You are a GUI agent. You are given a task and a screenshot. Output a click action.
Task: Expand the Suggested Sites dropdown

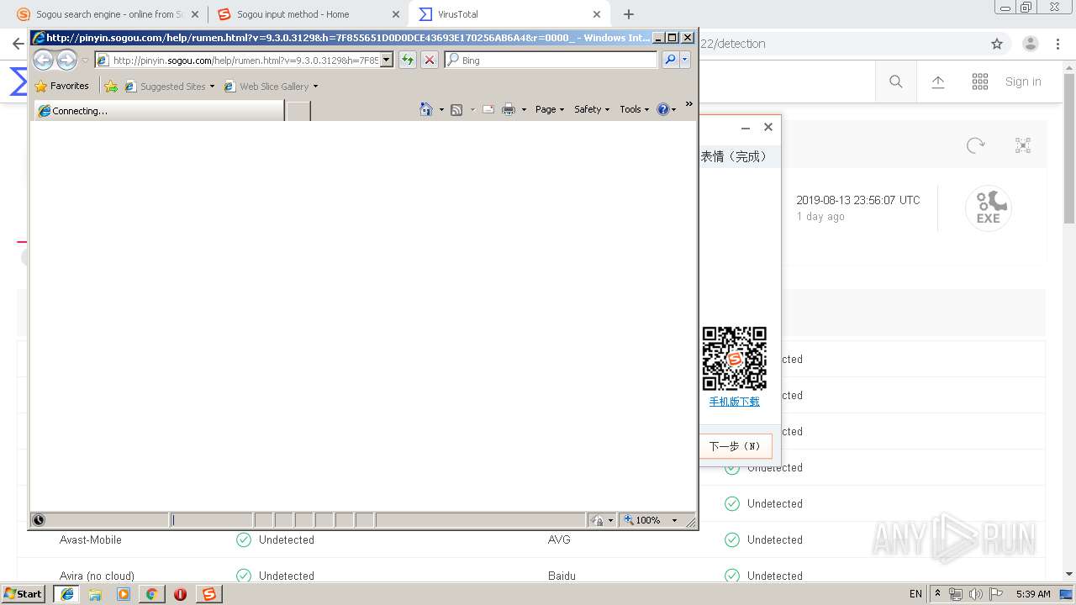[212, 87]
